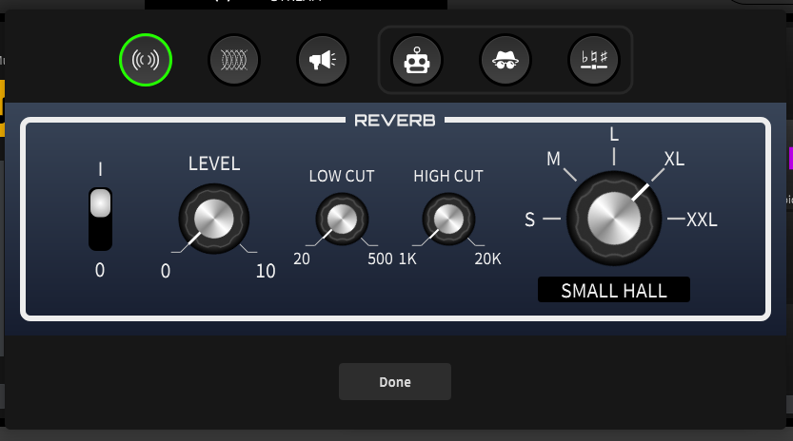Select the Reverb effect icon
This screenshot has width=793, height=441.
(x=146, y=60)
